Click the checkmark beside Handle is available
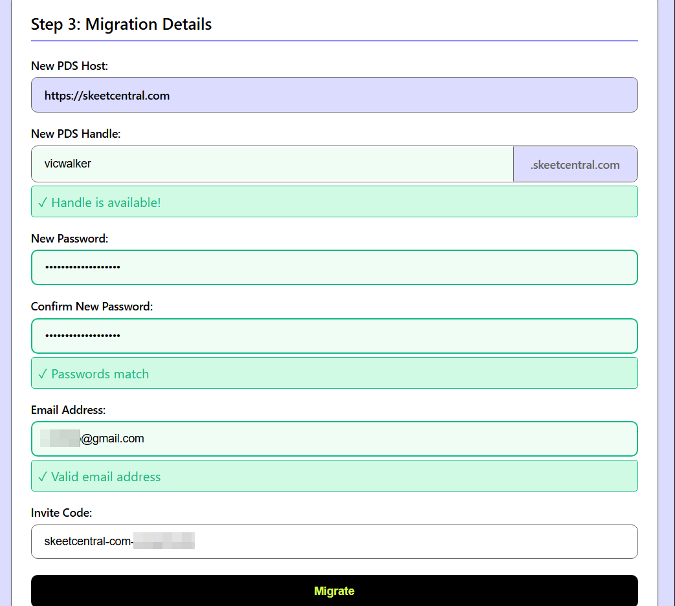 (x=43, y=202)
